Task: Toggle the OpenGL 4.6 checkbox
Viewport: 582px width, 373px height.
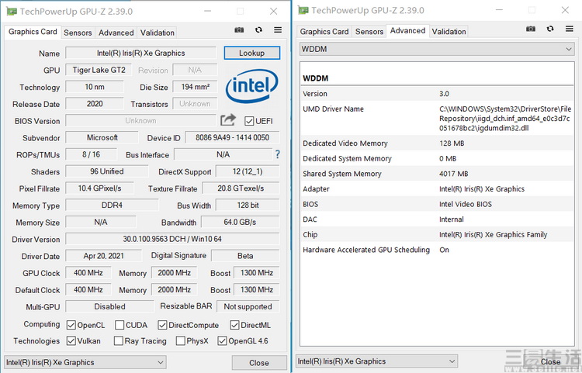Action: (222, 340)
